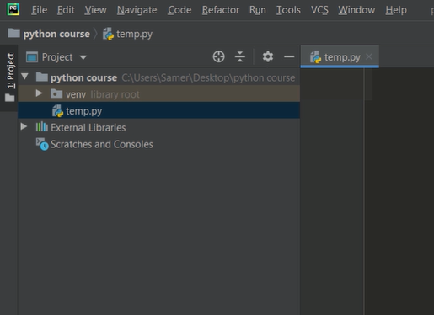The height and width of the screenshot is (315, 434).
Task: Hide the Project panel with minus icon
Action: tap(289, 56)
